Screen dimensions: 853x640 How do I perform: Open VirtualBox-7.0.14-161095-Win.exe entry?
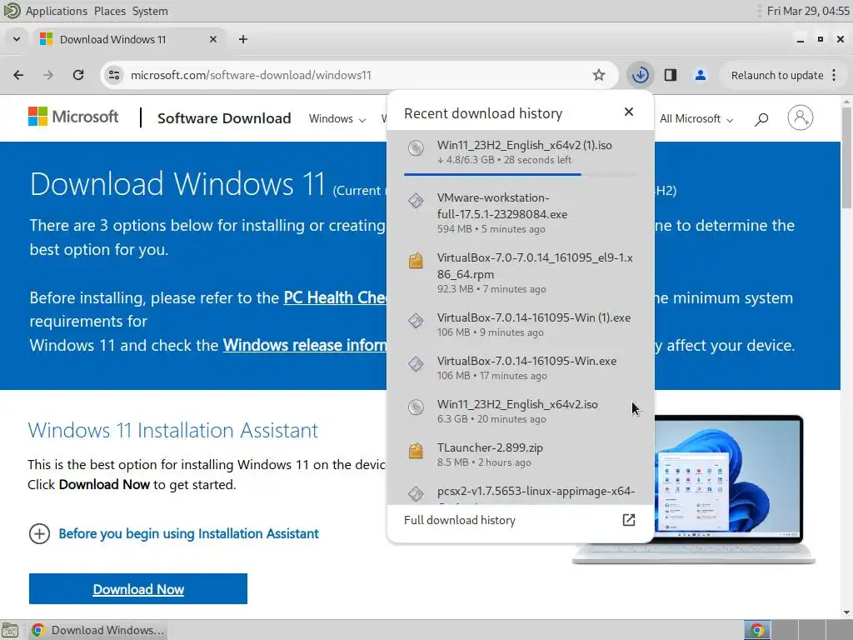[x=520, y=367]
